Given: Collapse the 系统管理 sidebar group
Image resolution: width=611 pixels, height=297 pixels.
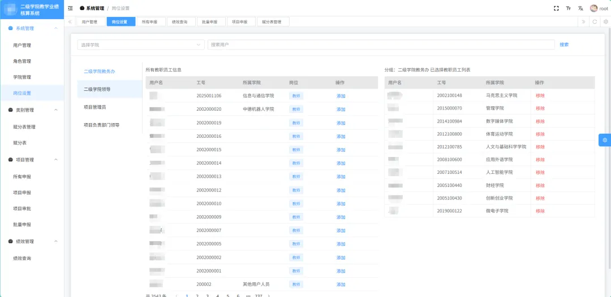Looking at the screenshot, I should (55, 28).
